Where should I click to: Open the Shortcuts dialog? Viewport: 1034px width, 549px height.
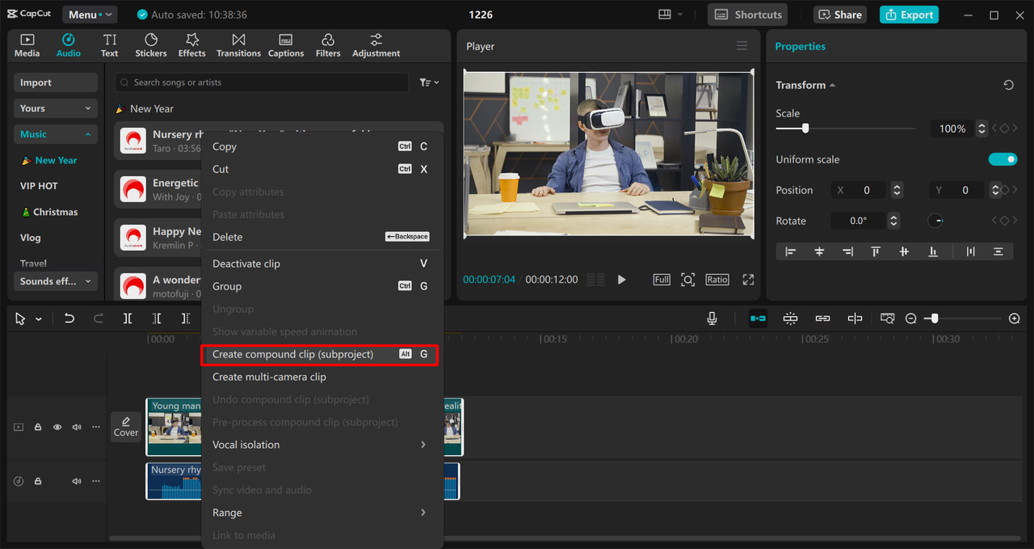point(746,14)
